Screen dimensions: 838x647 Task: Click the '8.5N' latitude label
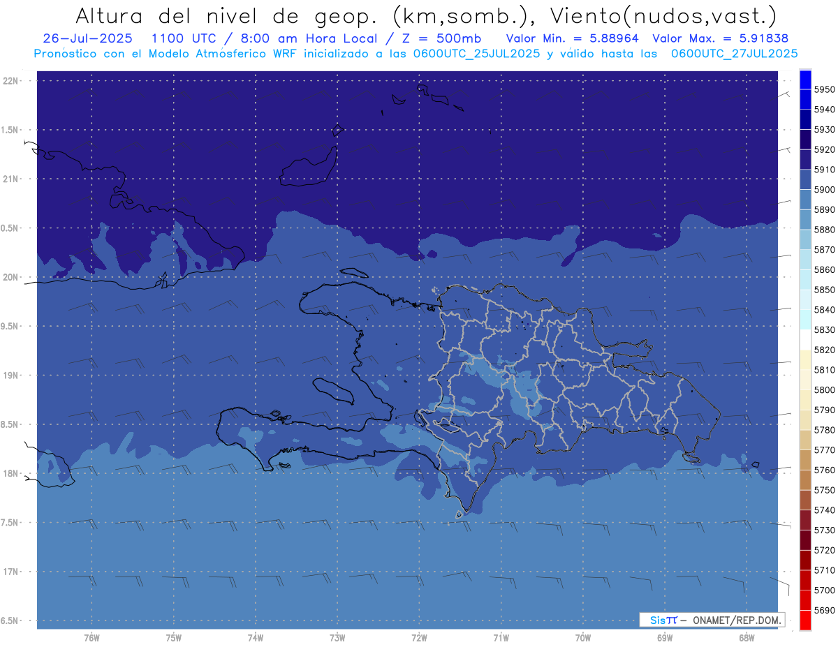(x=10, y=424)
